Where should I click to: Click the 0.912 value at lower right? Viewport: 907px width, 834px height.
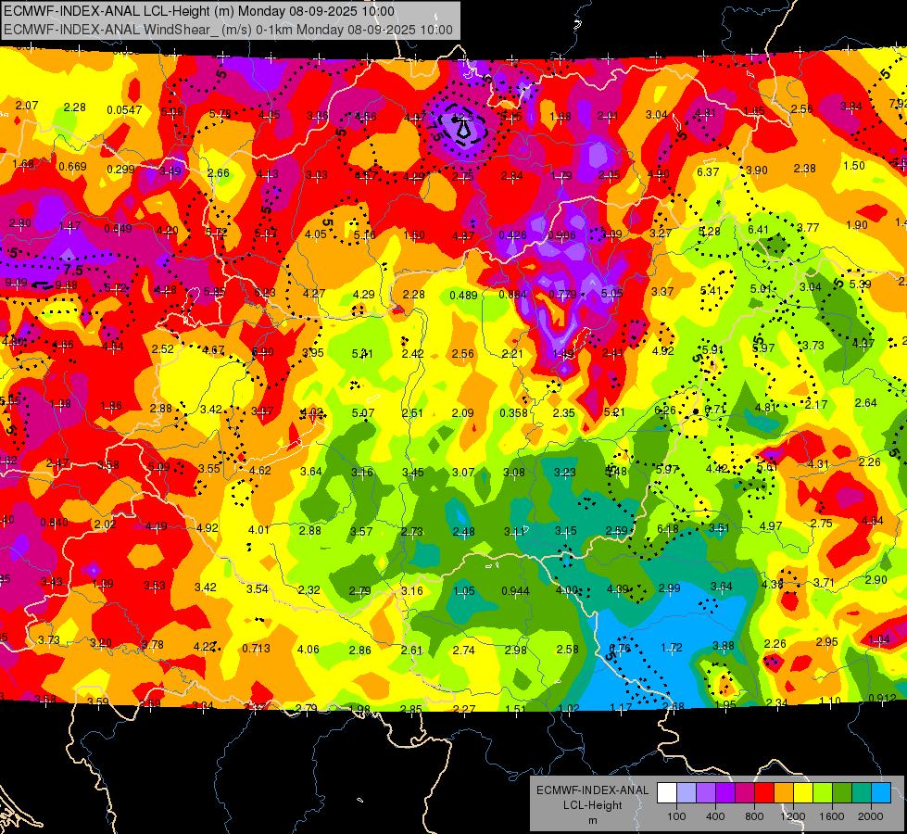tap(882, 698)
